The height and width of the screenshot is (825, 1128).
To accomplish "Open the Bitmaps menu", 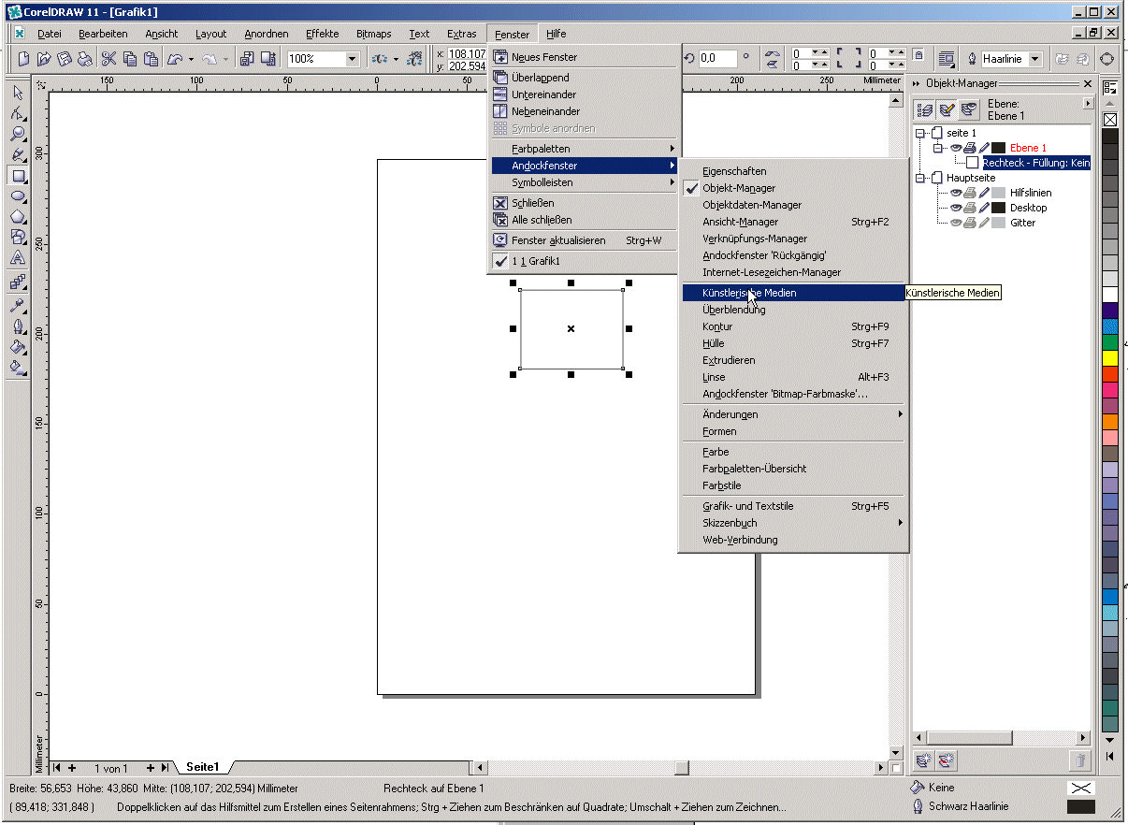I will [374, 34].
